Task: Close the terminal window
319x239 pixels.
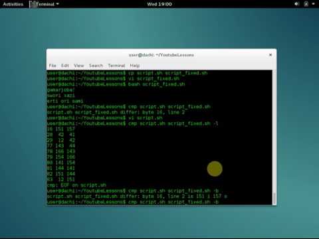Action: (270, 54)
